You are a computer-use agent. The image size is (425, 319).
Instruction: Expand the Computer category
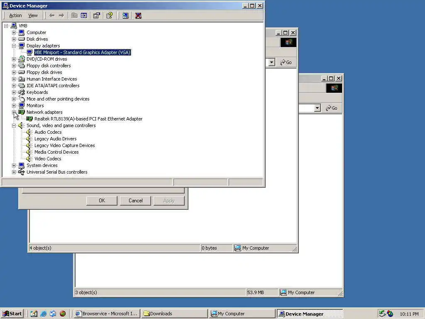tap(14, 32)
